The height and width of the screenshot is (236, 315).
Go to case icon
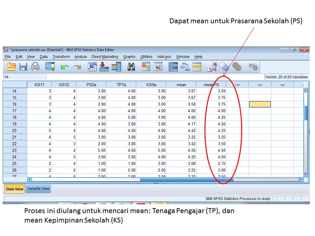(92, 67)
